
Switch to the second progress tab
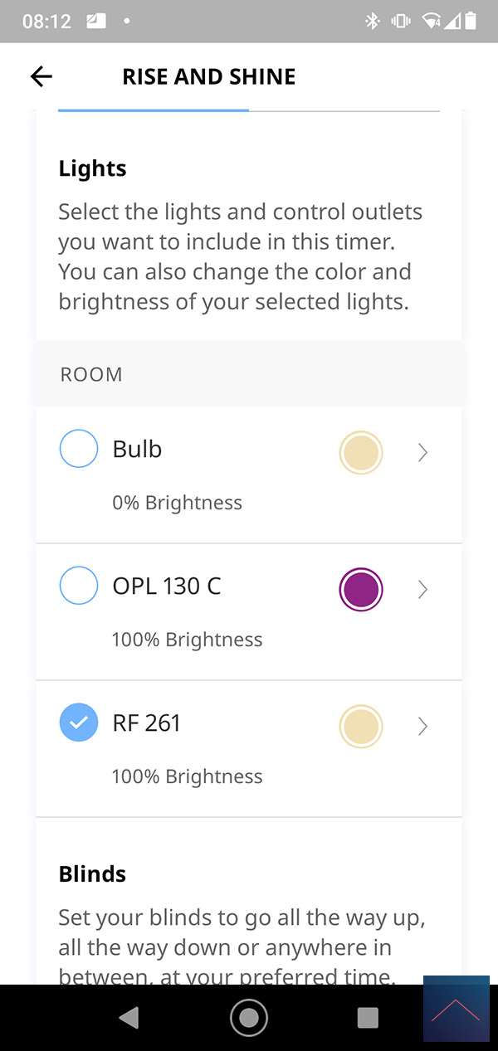coord(344,110)
